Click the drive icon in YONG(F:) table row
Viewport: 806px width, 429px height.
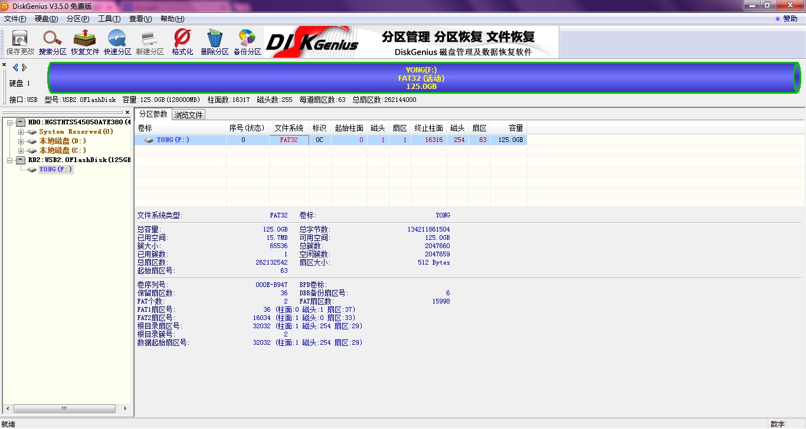click(x=150, y=140)
